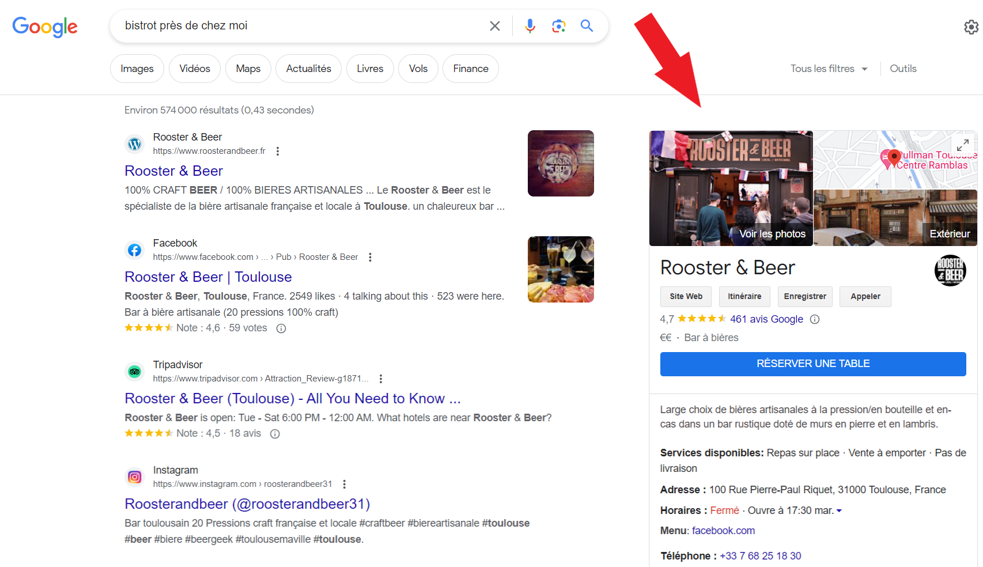This screenshot has height=567, width=983.
Task: Click the info icon beside the 4,6 rating
Action: coord(281,328)
